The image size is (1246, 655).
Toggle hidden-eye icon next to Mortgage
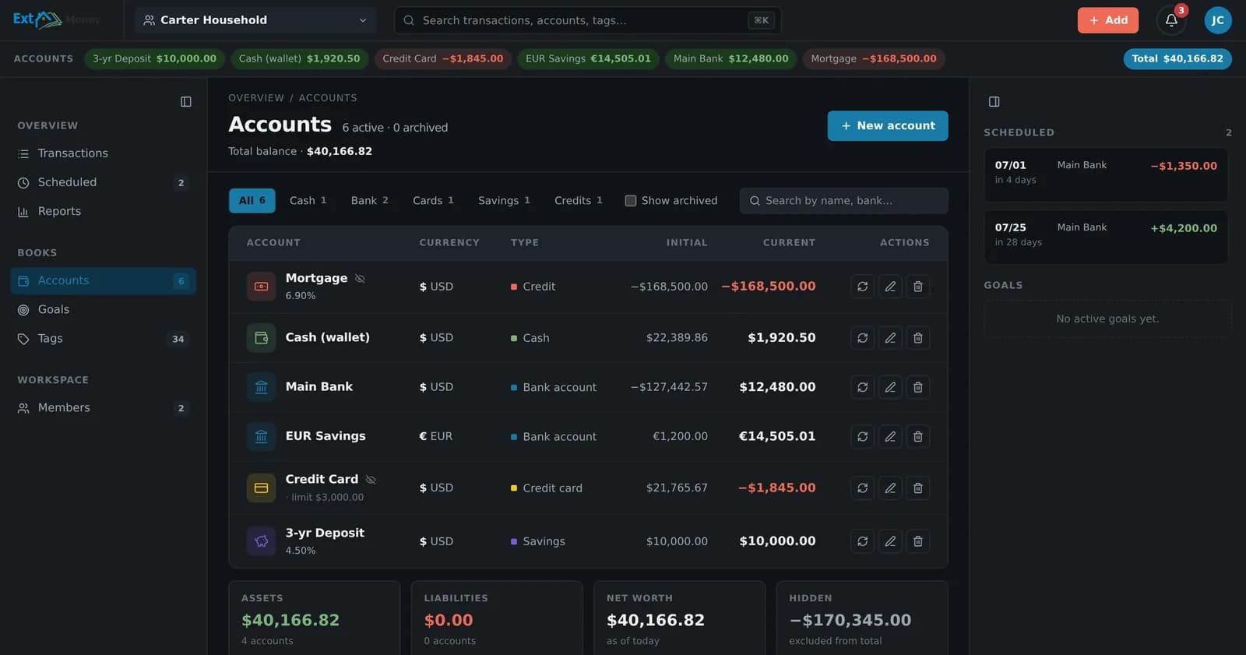(360, 279)
